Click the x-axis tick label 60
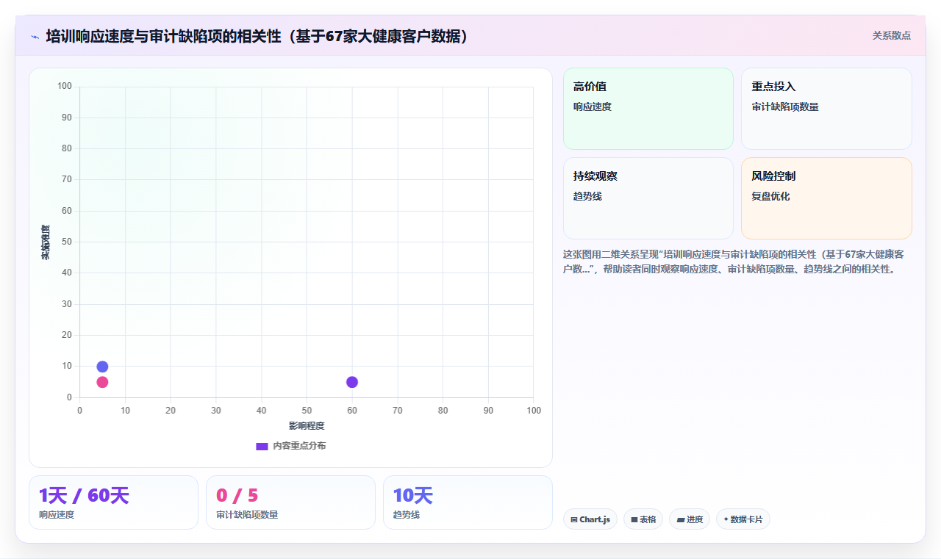The image size is (941, 559). pos(352,411)
